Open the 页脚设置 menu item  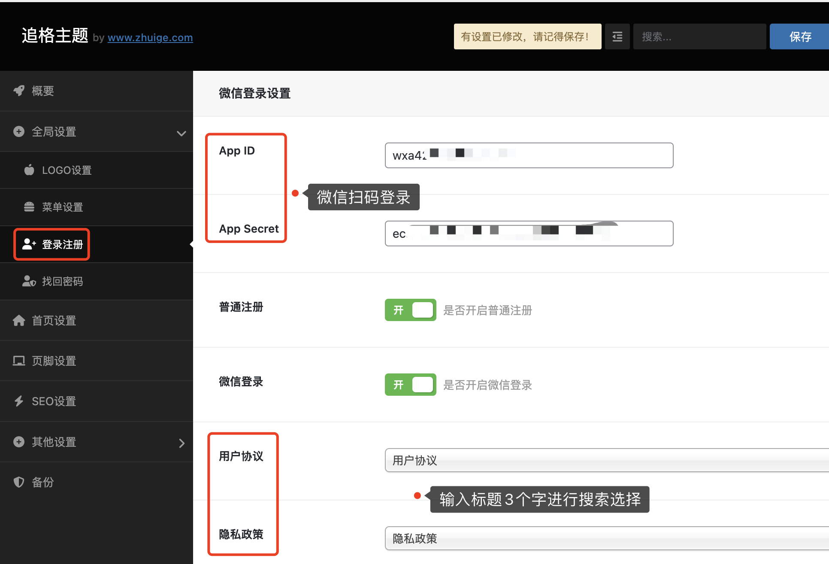(x=97, y=361)
